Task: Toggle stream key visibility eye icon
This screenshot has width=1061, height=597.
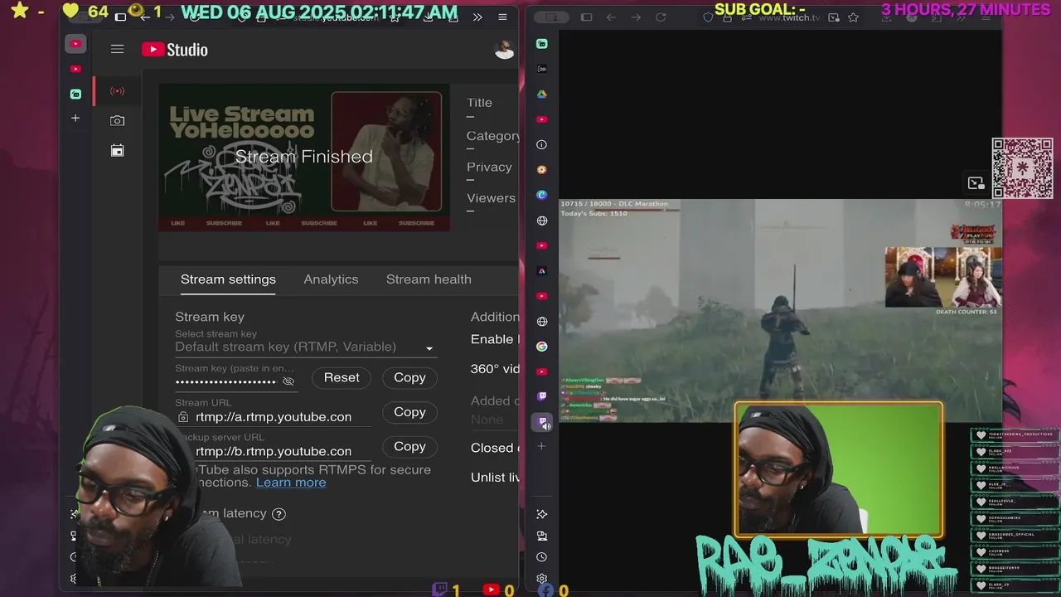Action: pos(288,381)
